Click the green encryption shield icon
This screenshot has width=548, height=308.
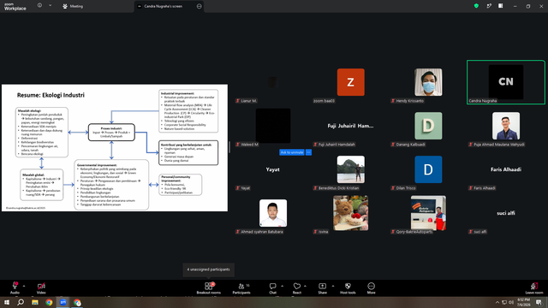pyautogui.click(x=476, y=6)
